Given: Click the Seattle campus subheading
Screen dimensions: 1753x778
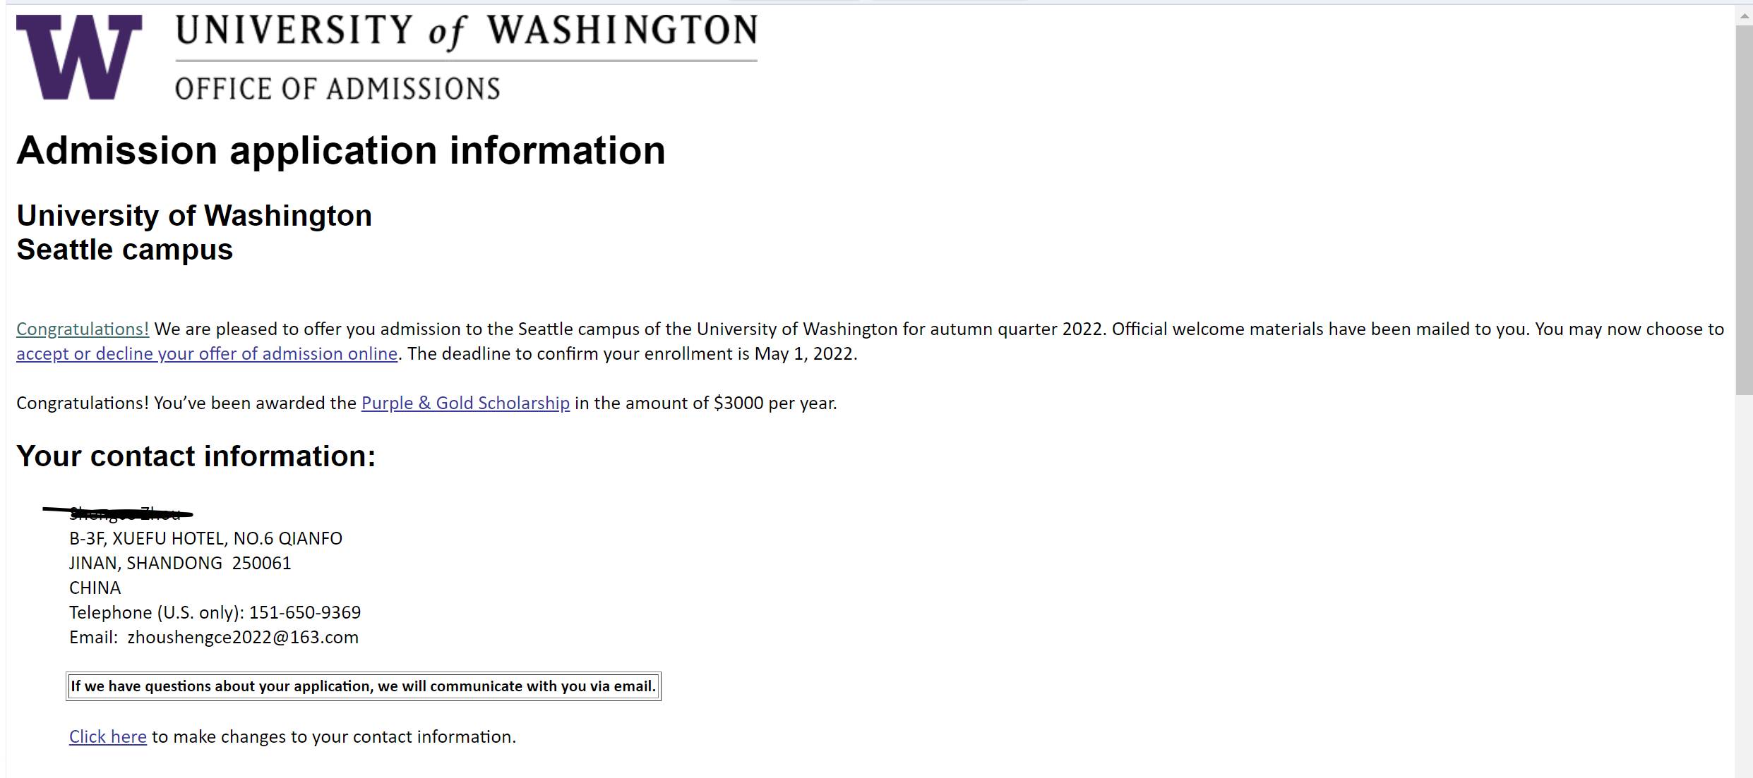Looking at the screenshot, I should [x=125, y=250].
